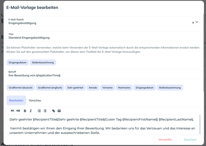Apply Heading 2 formatting in editor toolbar
This screenshot has height=146, width=206.
18,111
